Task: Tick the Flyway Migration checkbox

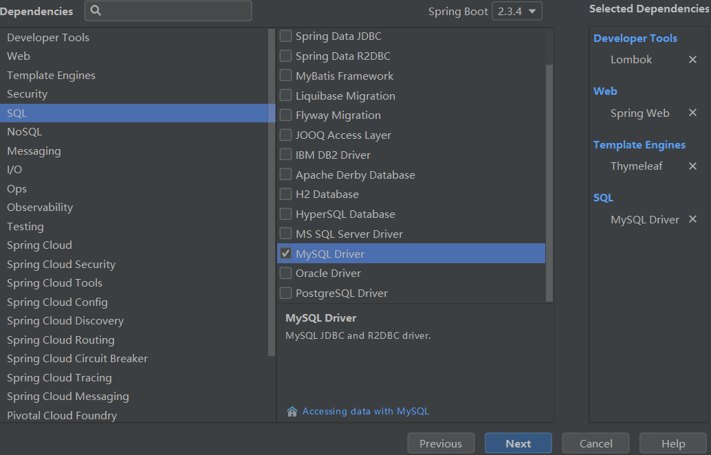Action: [285, 115]
